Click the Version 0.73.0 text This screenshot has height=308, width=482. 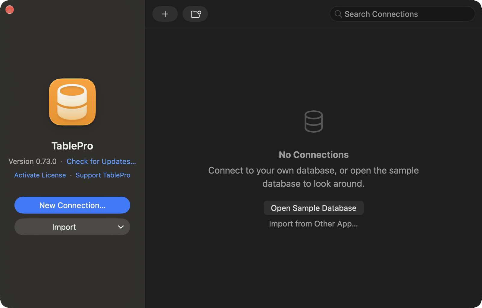pyautogui.click(x=33, y=162)
